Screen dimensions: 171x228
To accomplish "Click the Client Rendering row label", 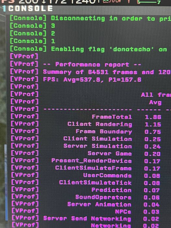I will [100, 124].
